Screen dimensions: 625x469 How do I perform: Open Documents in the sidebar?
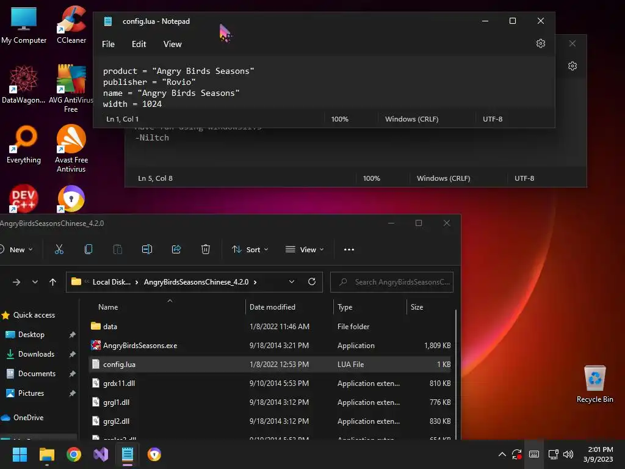coord(31,374)
